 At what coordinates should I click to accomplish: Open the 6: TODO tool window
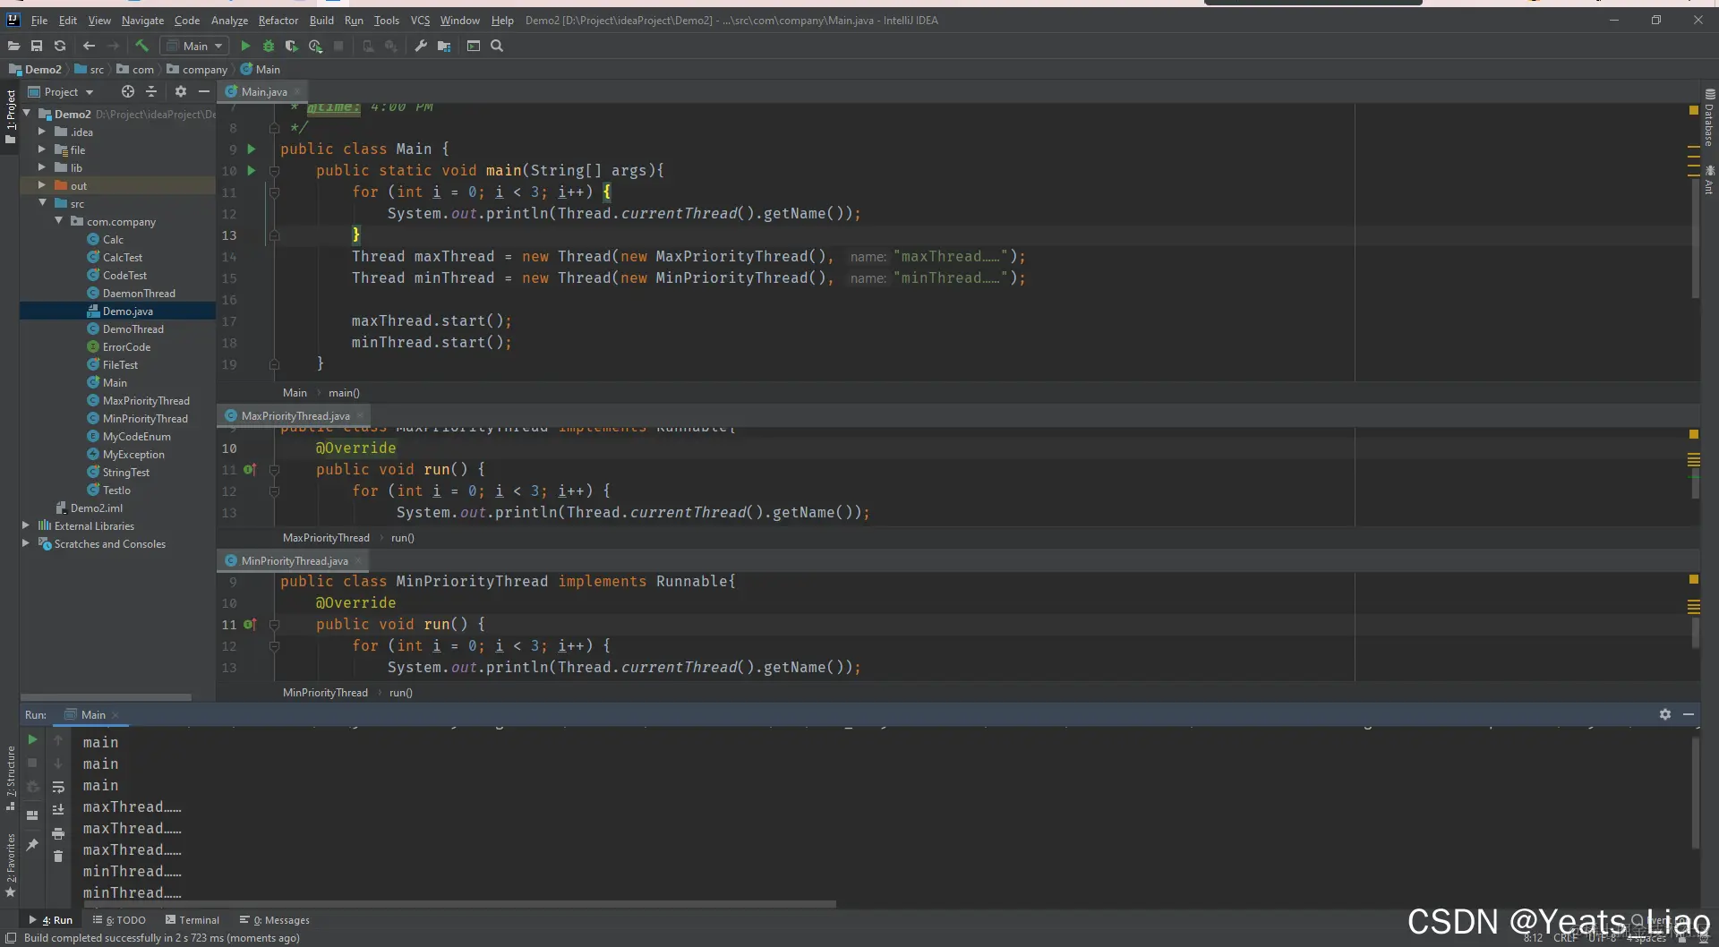pyautogui.click(x=119, y=919)
